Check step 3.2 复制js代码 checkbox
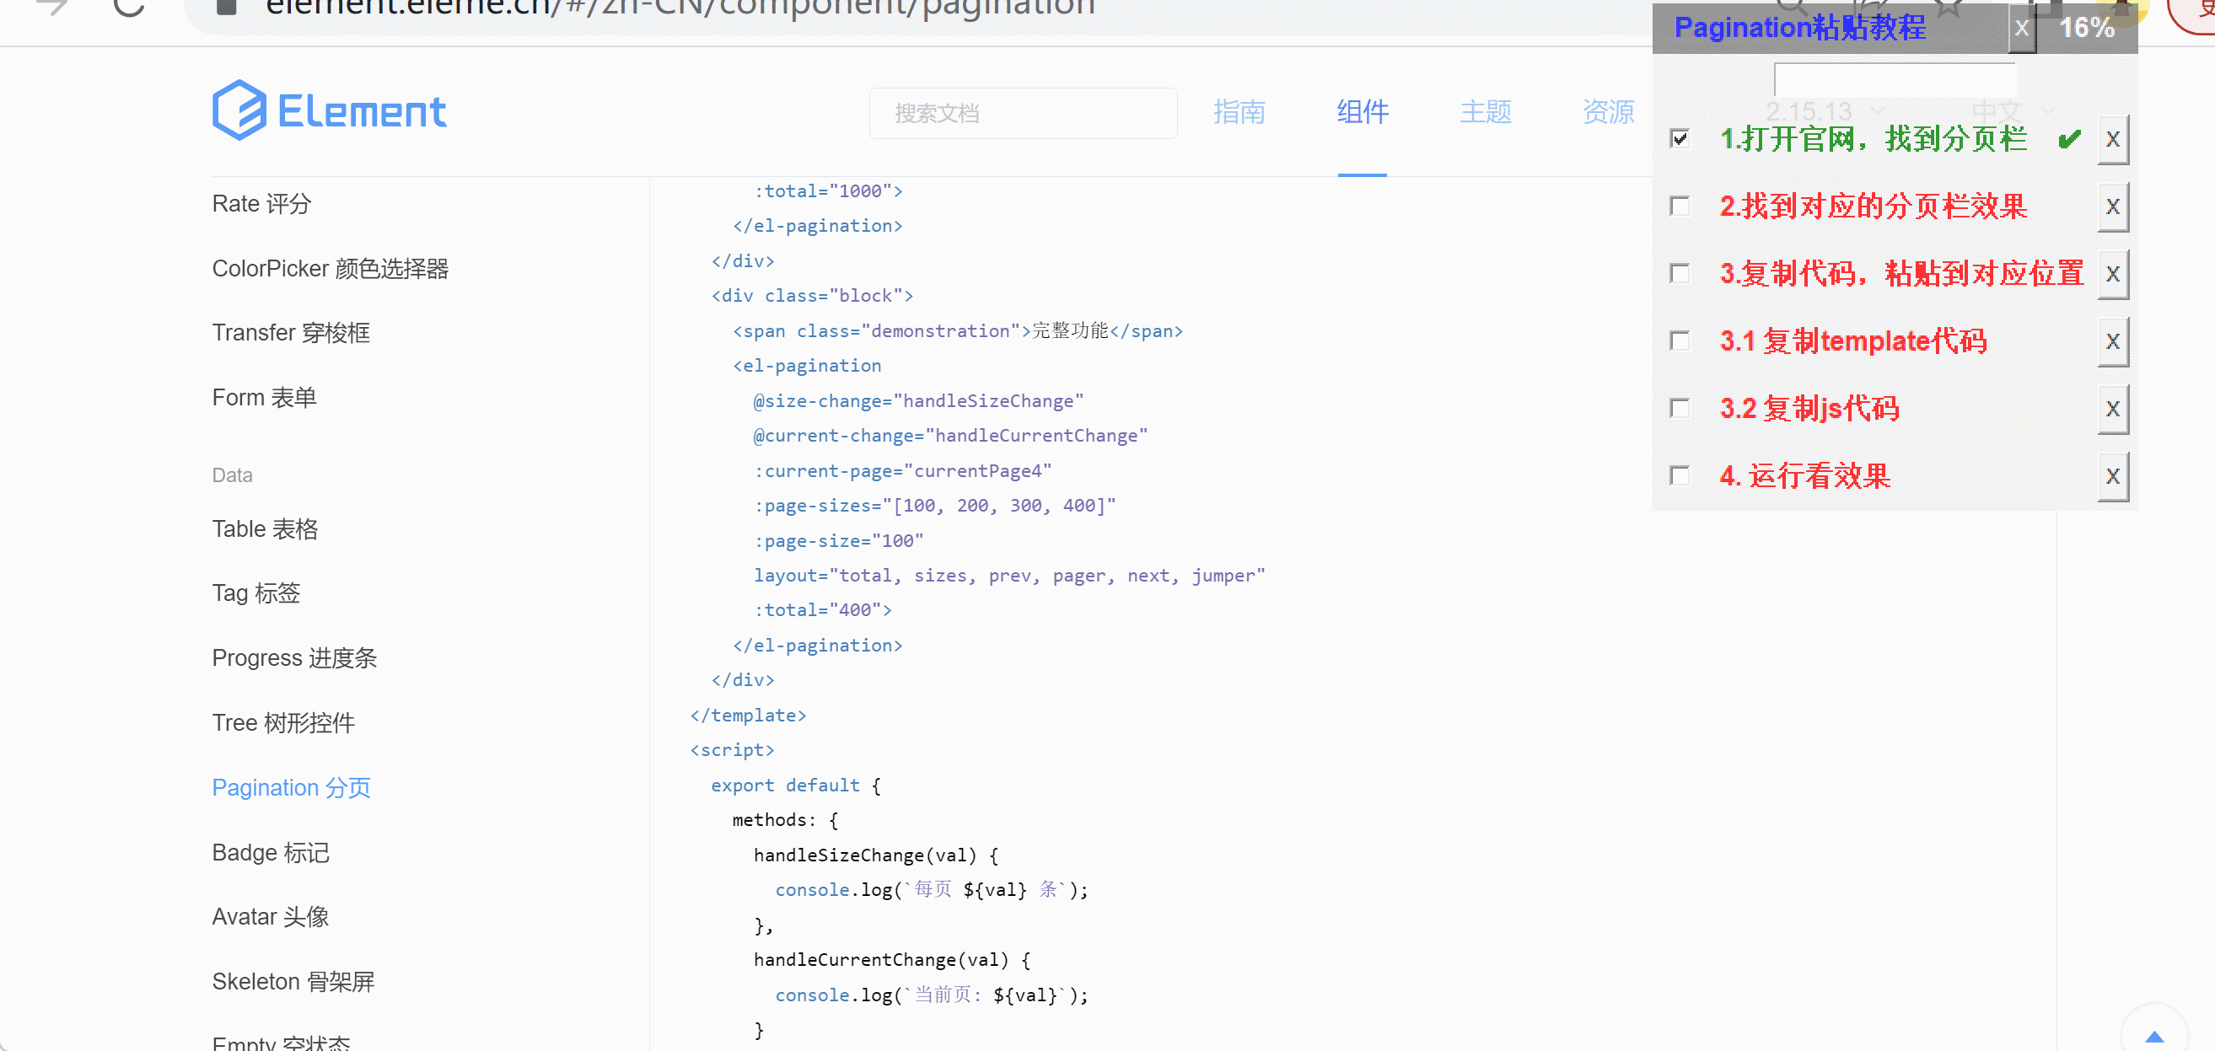 [1680, 408]
